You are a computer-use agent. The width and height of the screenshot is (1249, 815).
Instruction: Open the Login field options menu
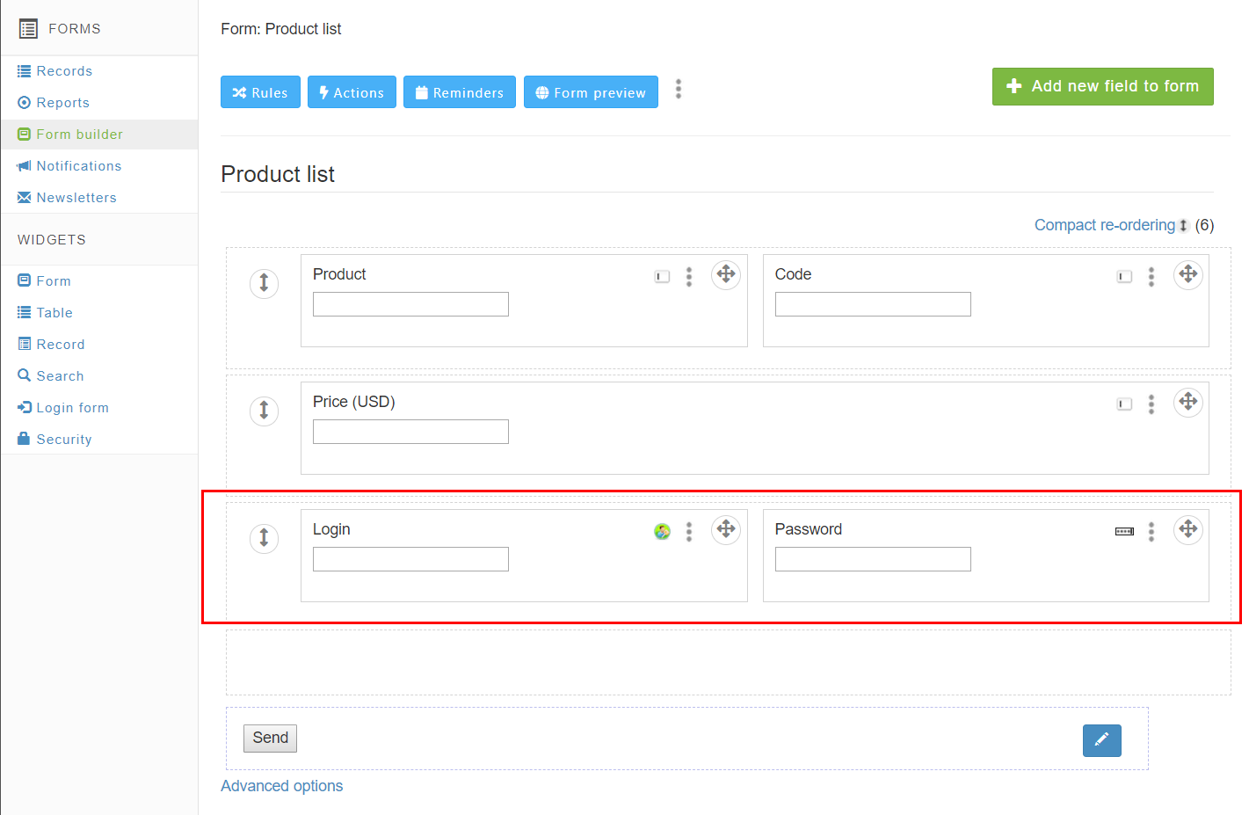pyautogui.click(x=689, y=532)
